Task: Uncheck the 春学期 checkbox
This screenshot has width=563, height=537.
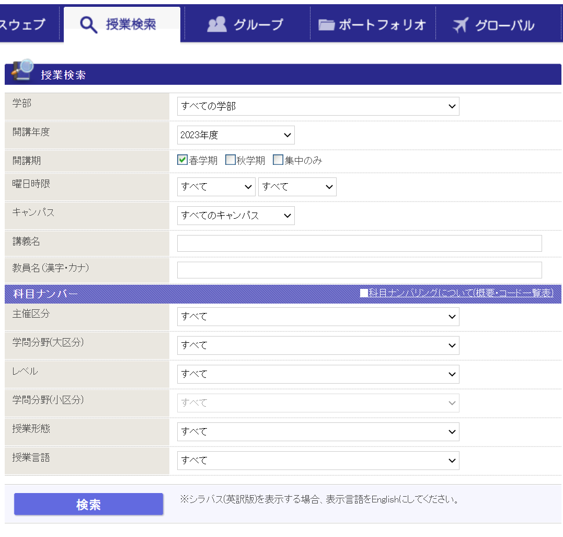Action: coord(182,160)
